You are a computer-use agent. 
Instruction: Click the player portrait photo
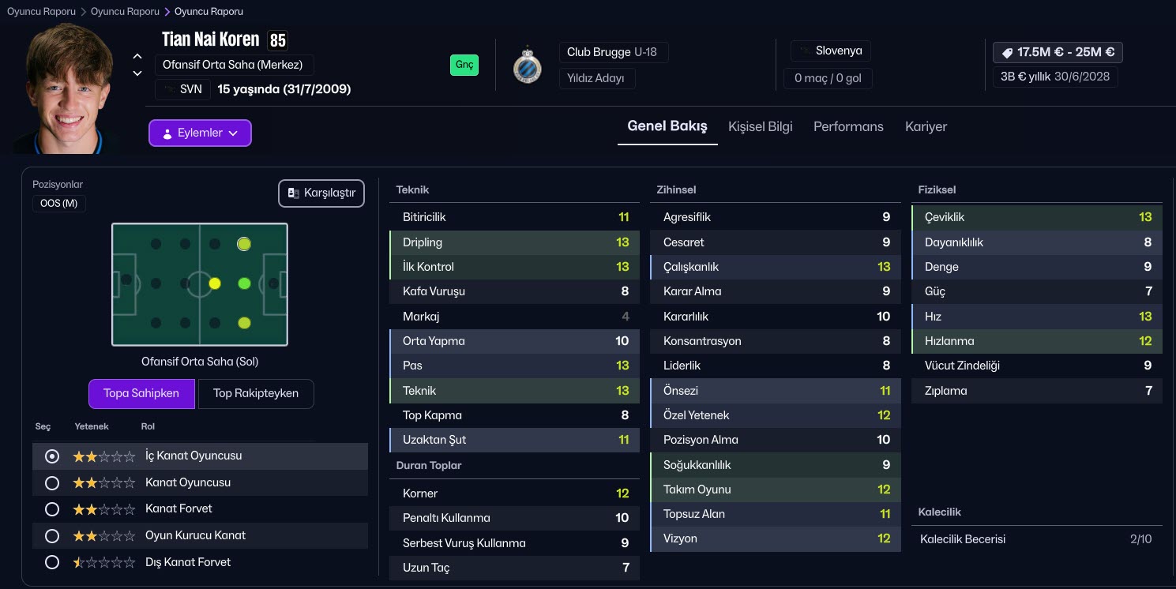pos(70,87)
